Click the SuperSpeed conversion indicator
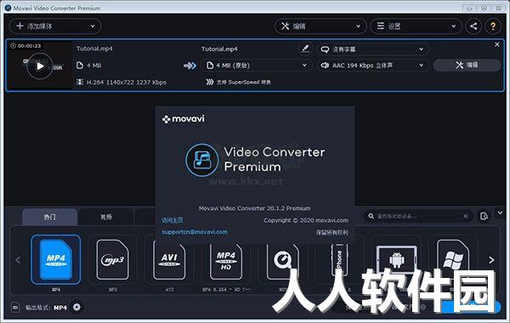This screenshot has width=510, height=323. [x=238, y=82]
